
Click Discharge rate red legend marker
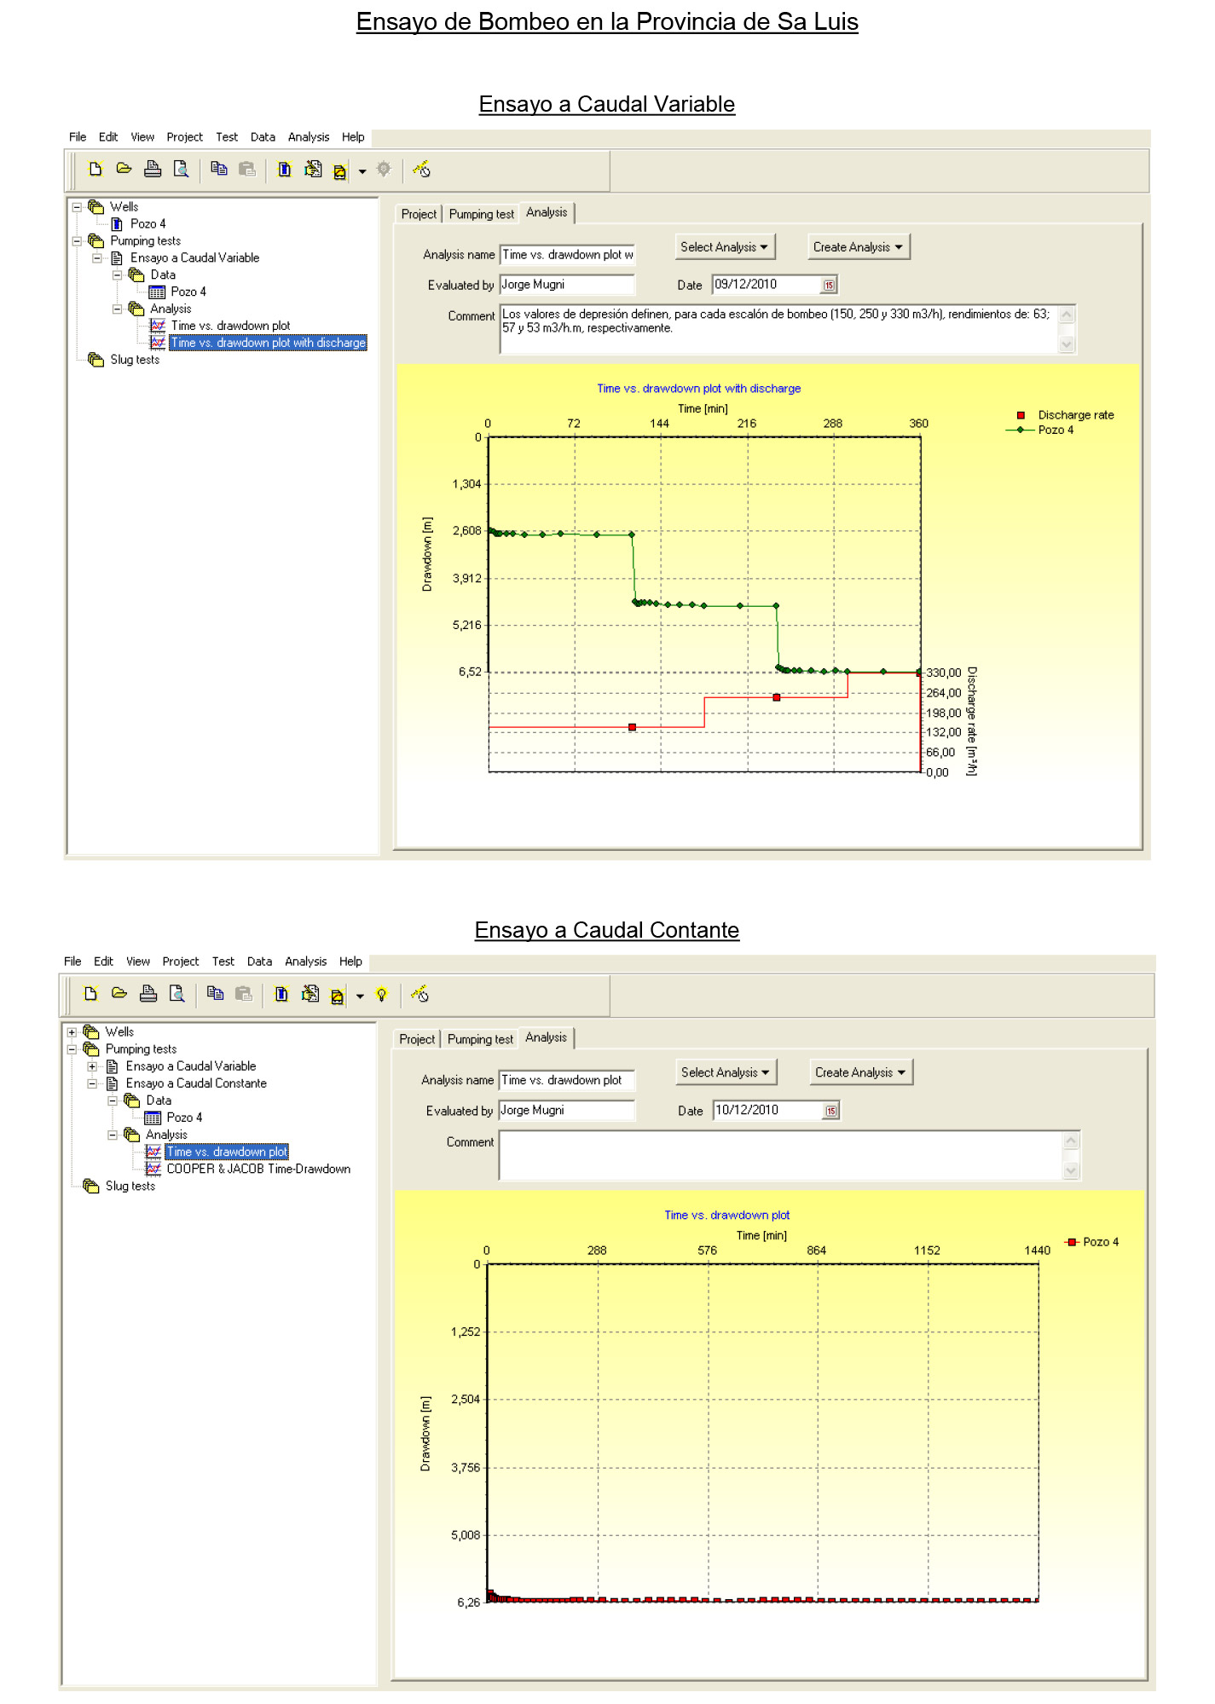1021,416
